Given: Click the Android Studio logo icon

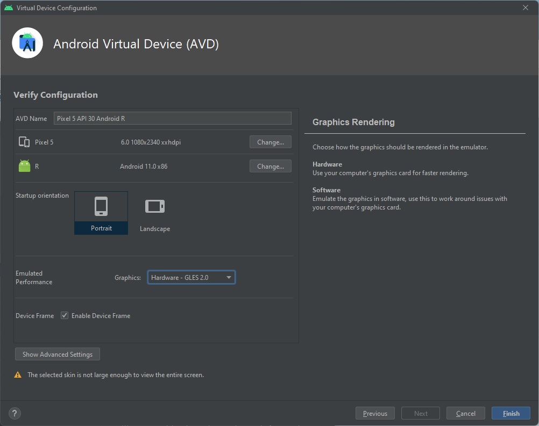Looking at the screenshot, I should [27, 43].
